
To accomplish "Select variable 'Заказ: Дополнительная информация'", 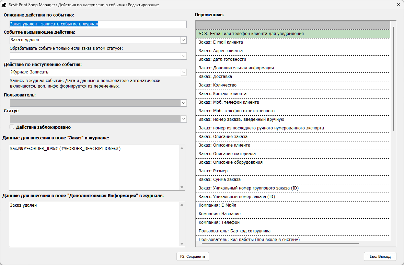I will pyautogui.click(x=293, y=68).
